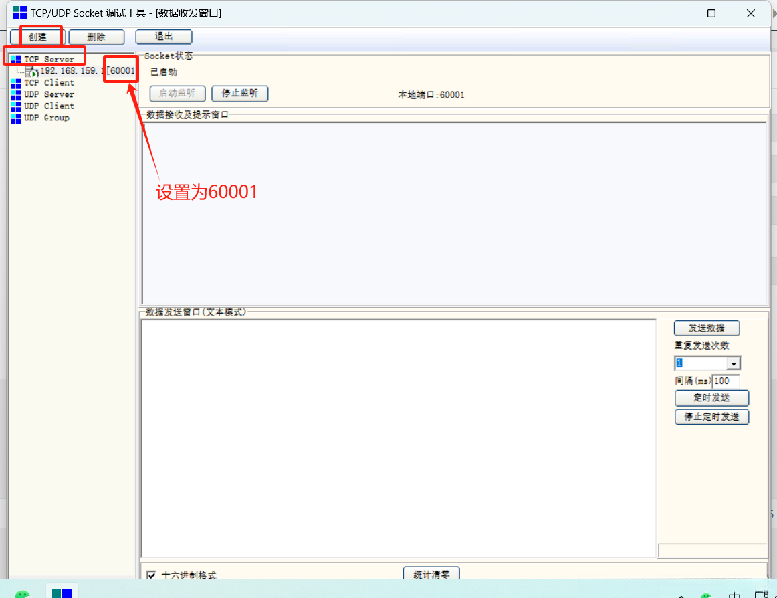This screenshot has width=777, height=598.
Task: Select the UDP Server tree node
Action: [49, 94]
